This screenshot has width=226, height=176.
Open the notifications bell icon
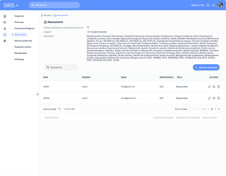(x=213, y=5)
